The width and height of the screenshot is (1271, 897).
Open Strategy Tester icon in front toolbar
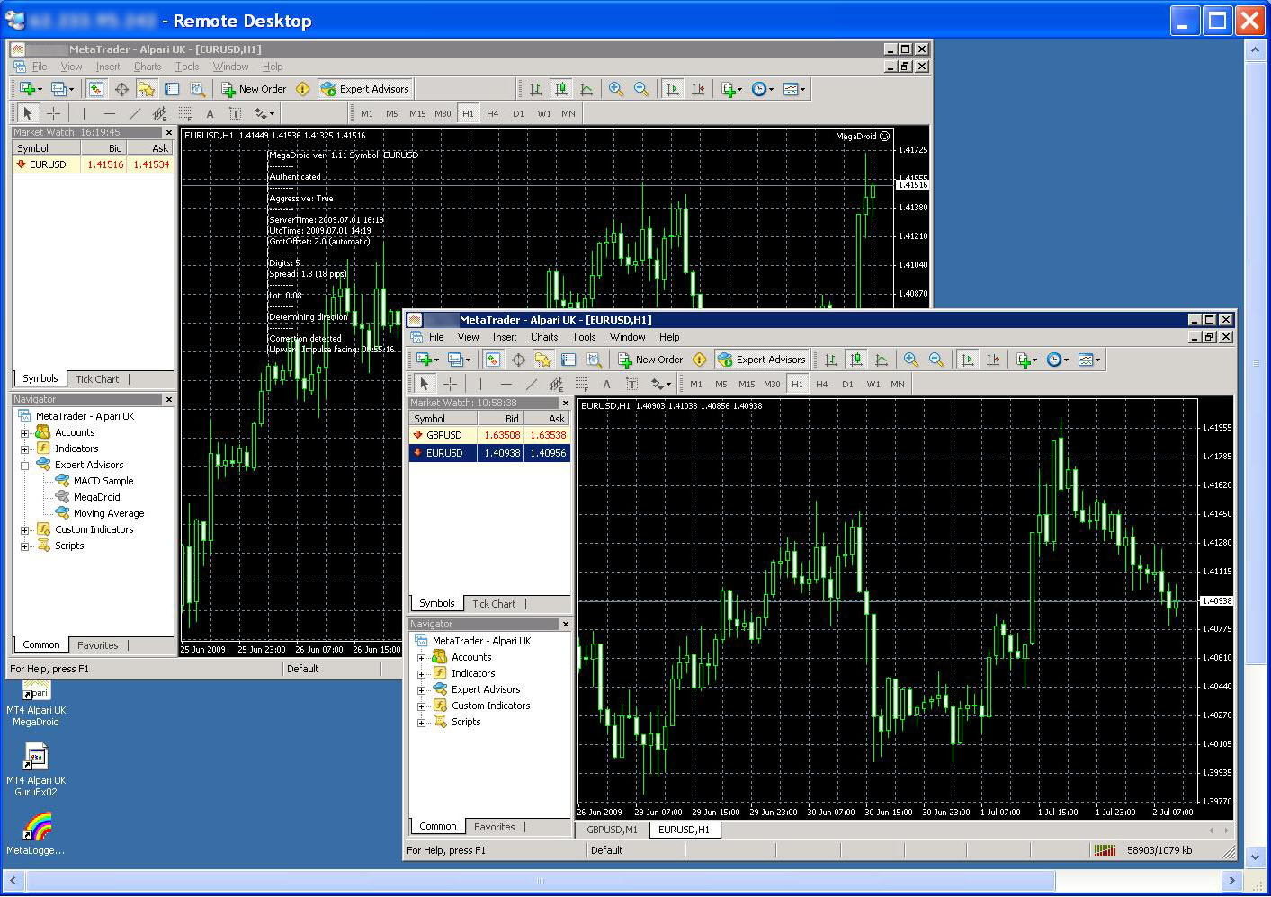pyautogui.click(x=594, y=360)
